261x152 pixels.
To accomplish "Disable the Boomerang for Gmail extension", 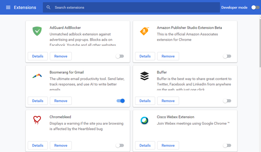I will tap(121, 101).
